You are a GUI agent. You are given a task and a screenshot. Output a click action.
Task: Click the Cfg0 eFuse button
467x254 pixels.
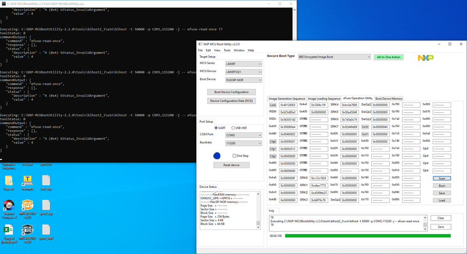tap(273, 142)
